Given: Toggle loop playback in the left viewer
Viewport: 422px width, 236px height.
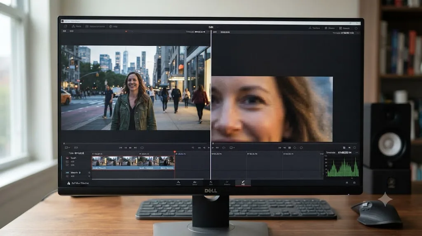Looking at the screenshot, I should pos(142,148).
